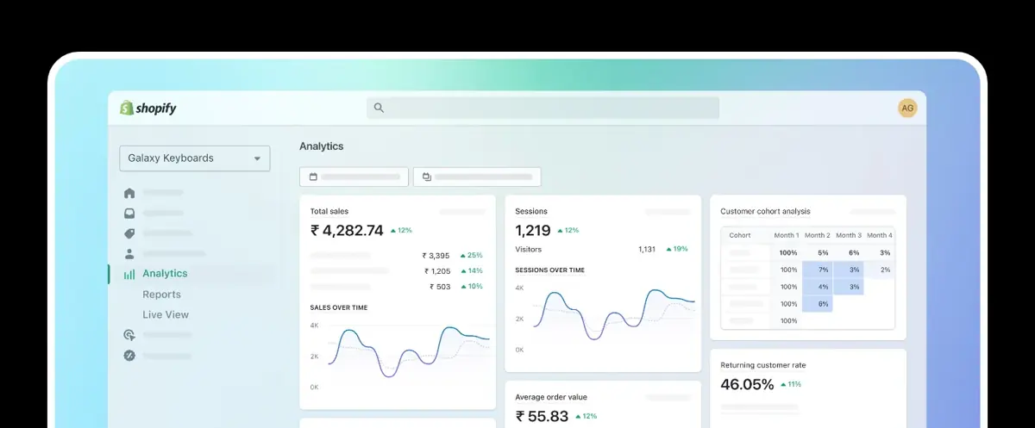Click the 1,219 sessions value
The width and height of the screenshot is (1035, 428).
[x=533, y=230]
